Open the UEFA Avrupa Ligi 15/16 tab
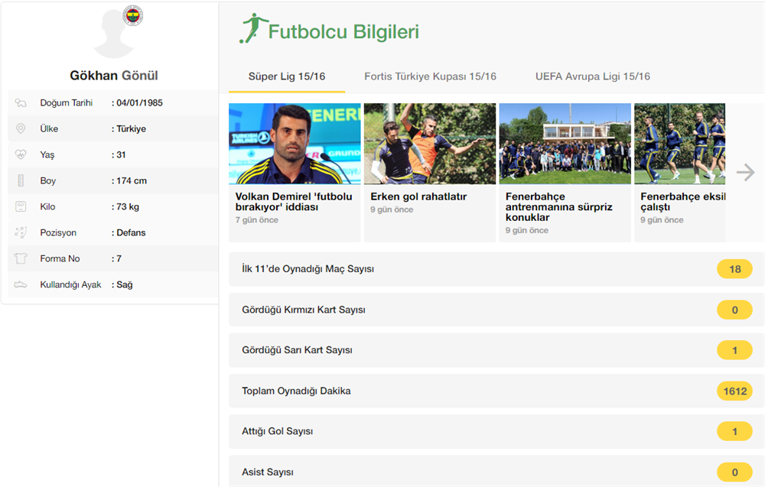The image size is (765, 487). point(593,76)
